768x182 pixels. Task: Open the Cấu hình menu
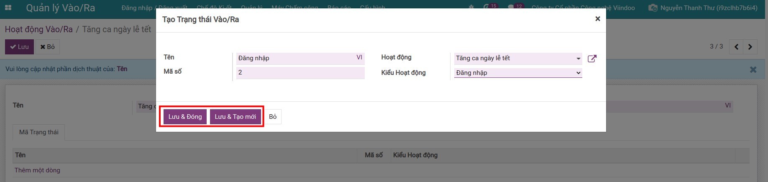tap(372, 8)
